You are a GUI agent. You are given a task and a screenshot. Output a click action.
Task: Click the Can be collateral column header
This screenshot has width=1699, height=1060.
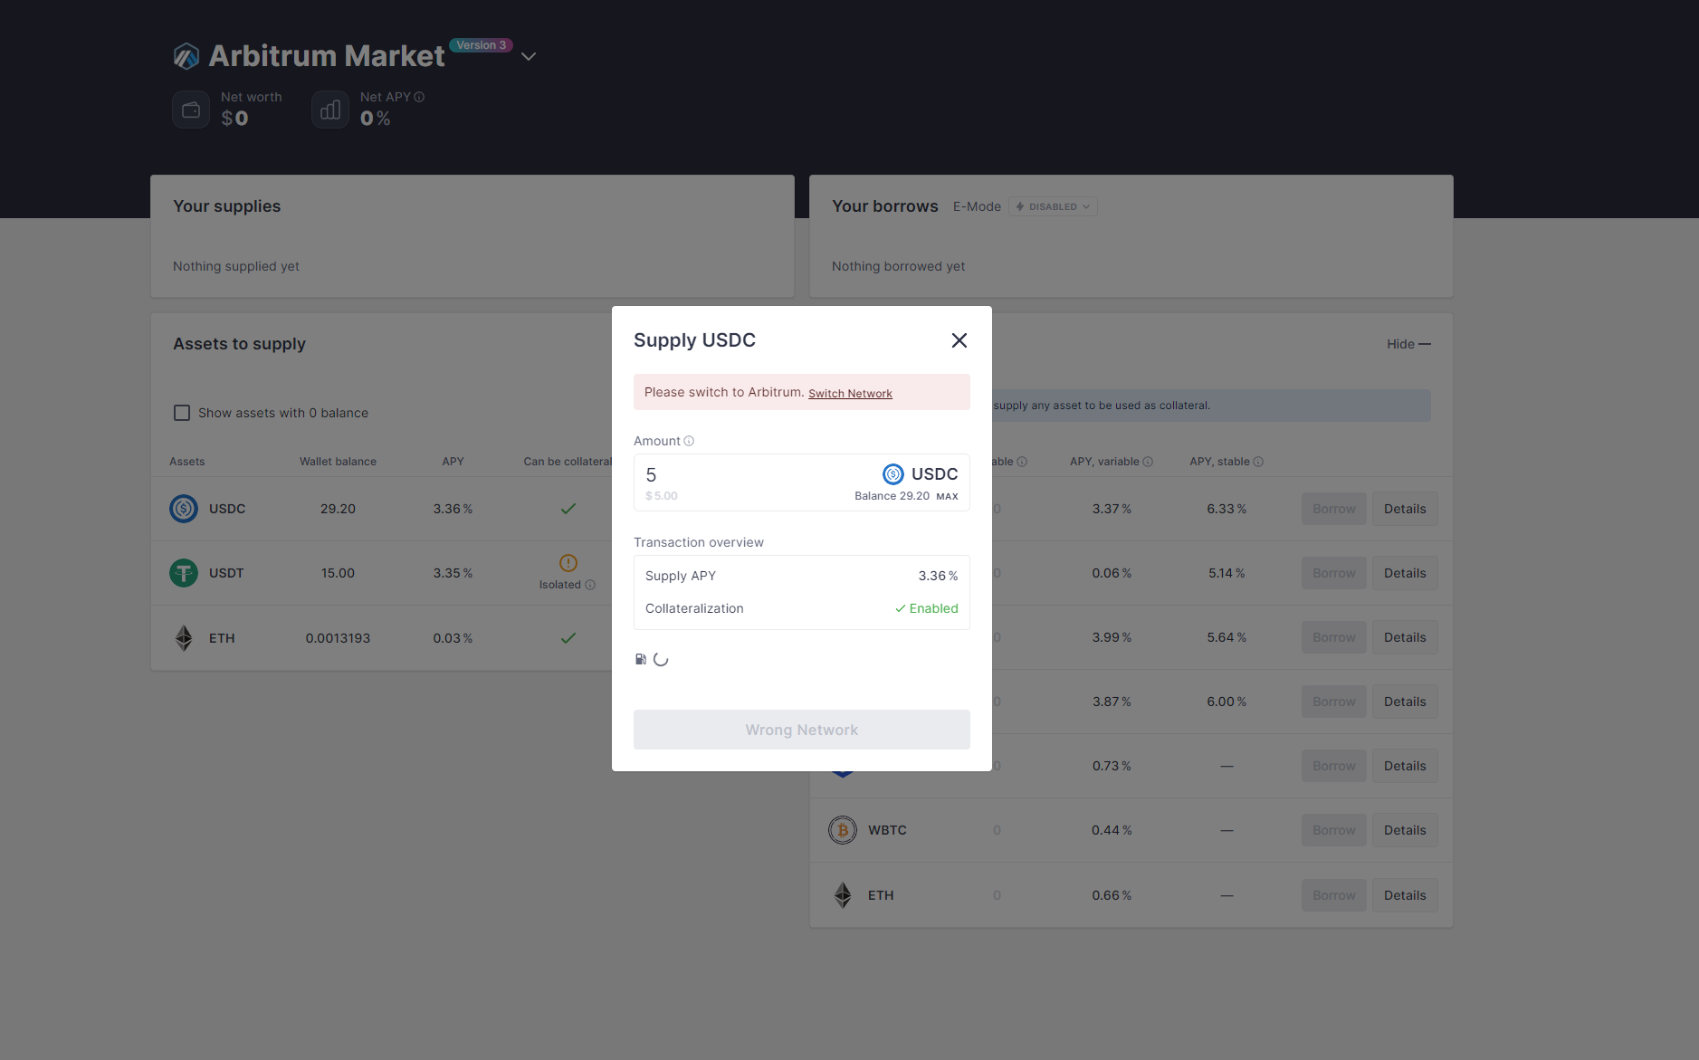click(x=568, y=462)
